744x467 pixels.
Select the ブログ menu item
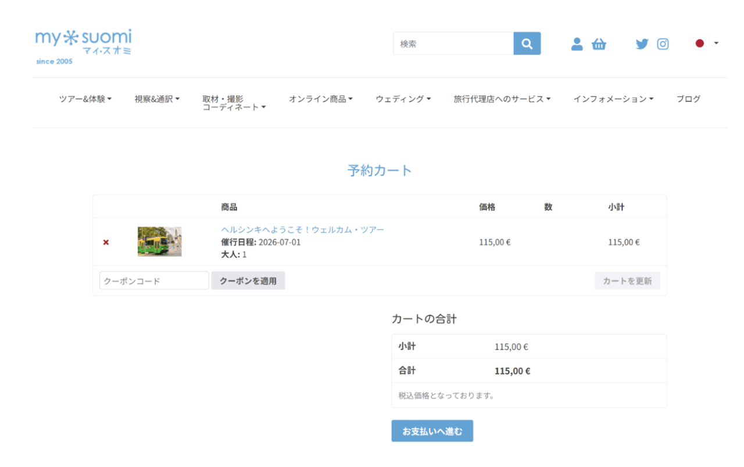coord(688,98)
